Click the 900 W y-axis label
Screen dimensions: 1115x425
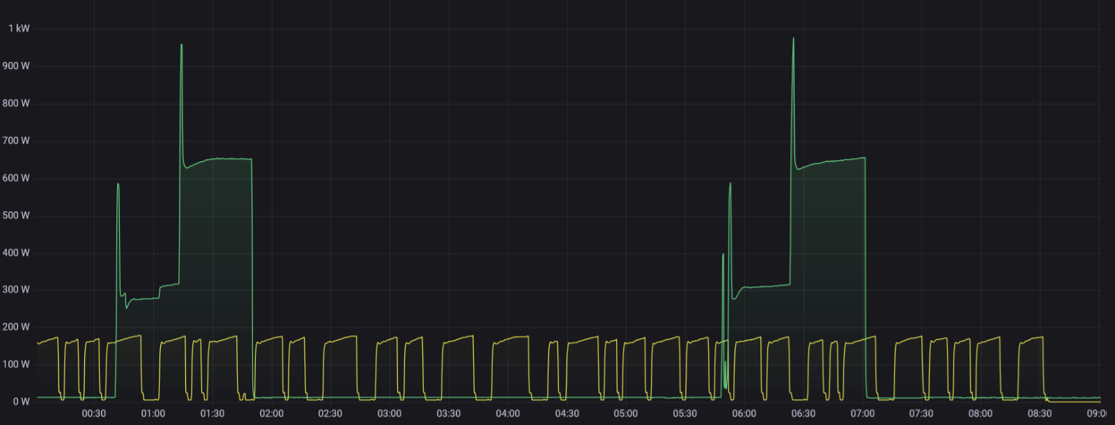(16, 66)
